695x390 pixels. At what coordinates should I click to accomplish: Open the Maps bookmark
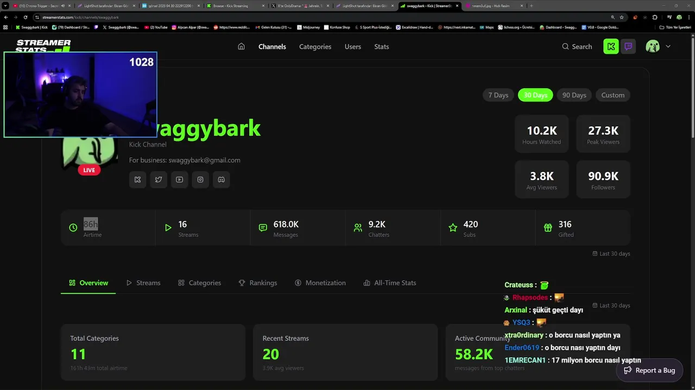(486, 27)
